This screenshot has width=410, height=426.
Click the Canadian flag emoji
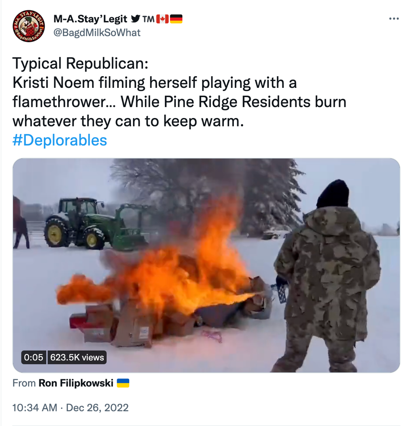[x=162, y=19]
